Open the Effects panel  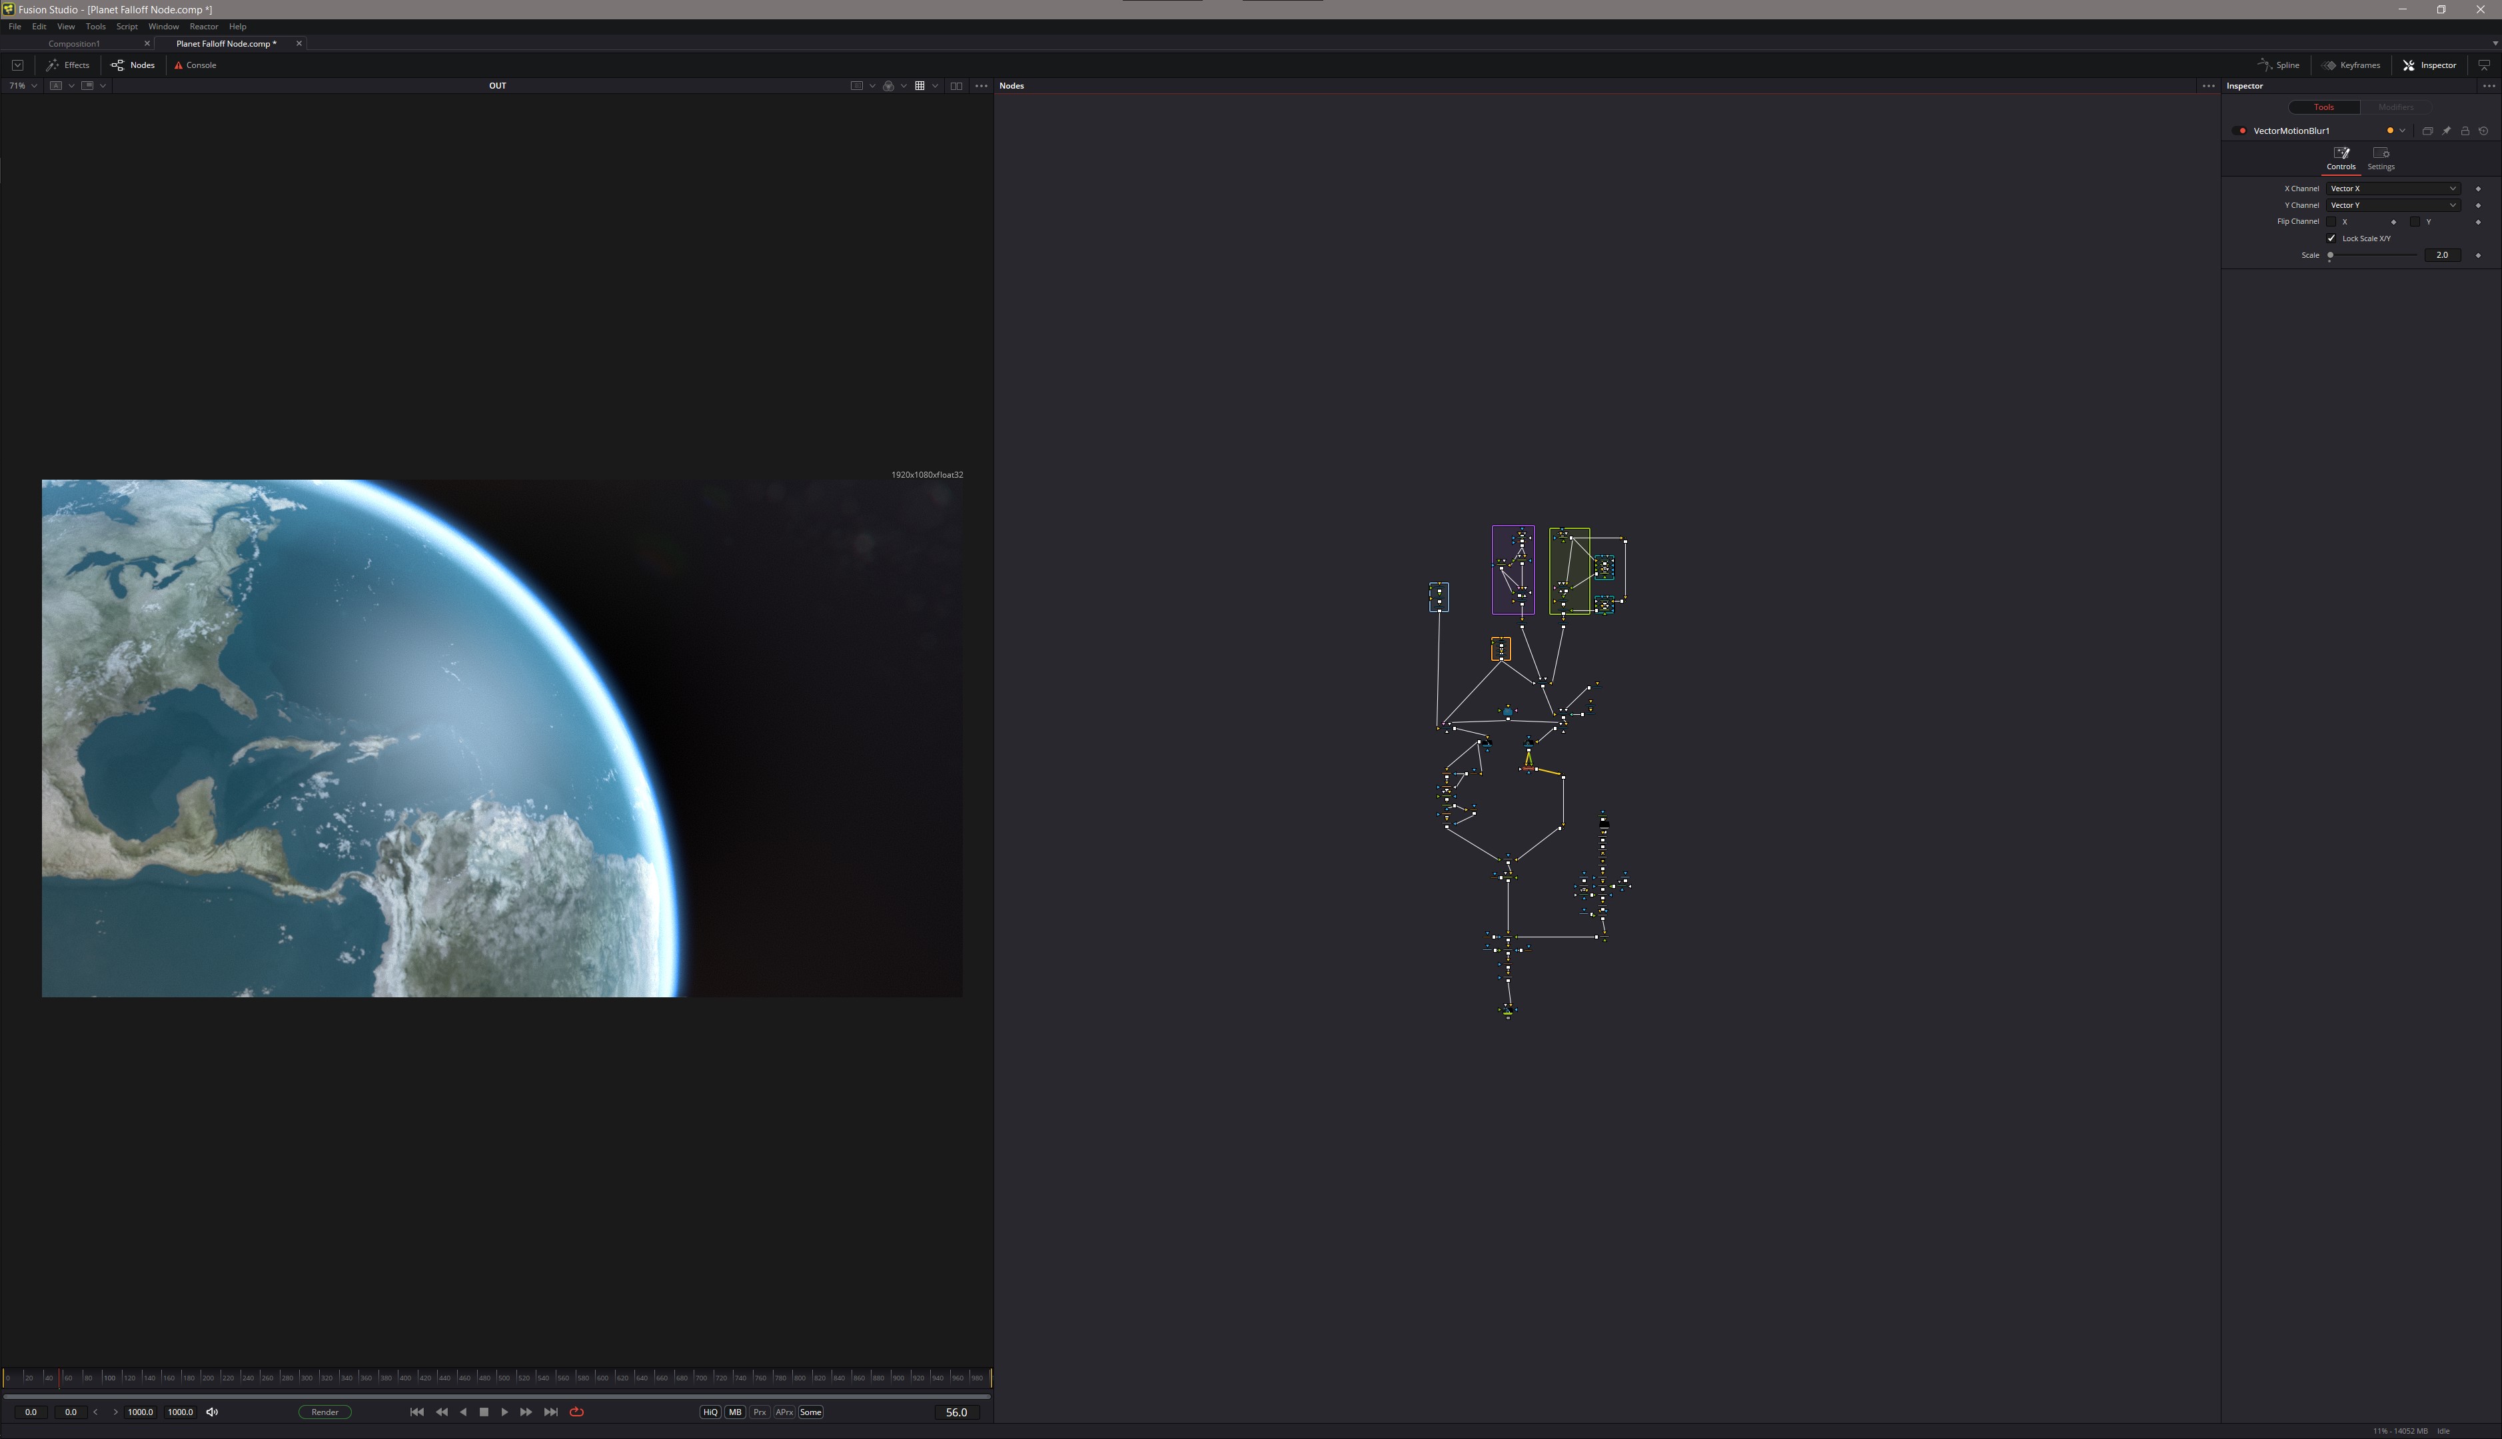coord(68,65)
